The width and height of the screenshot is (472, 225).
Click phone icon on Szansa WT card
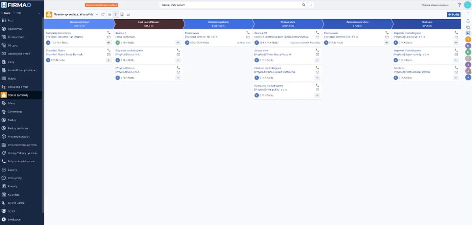317,33
